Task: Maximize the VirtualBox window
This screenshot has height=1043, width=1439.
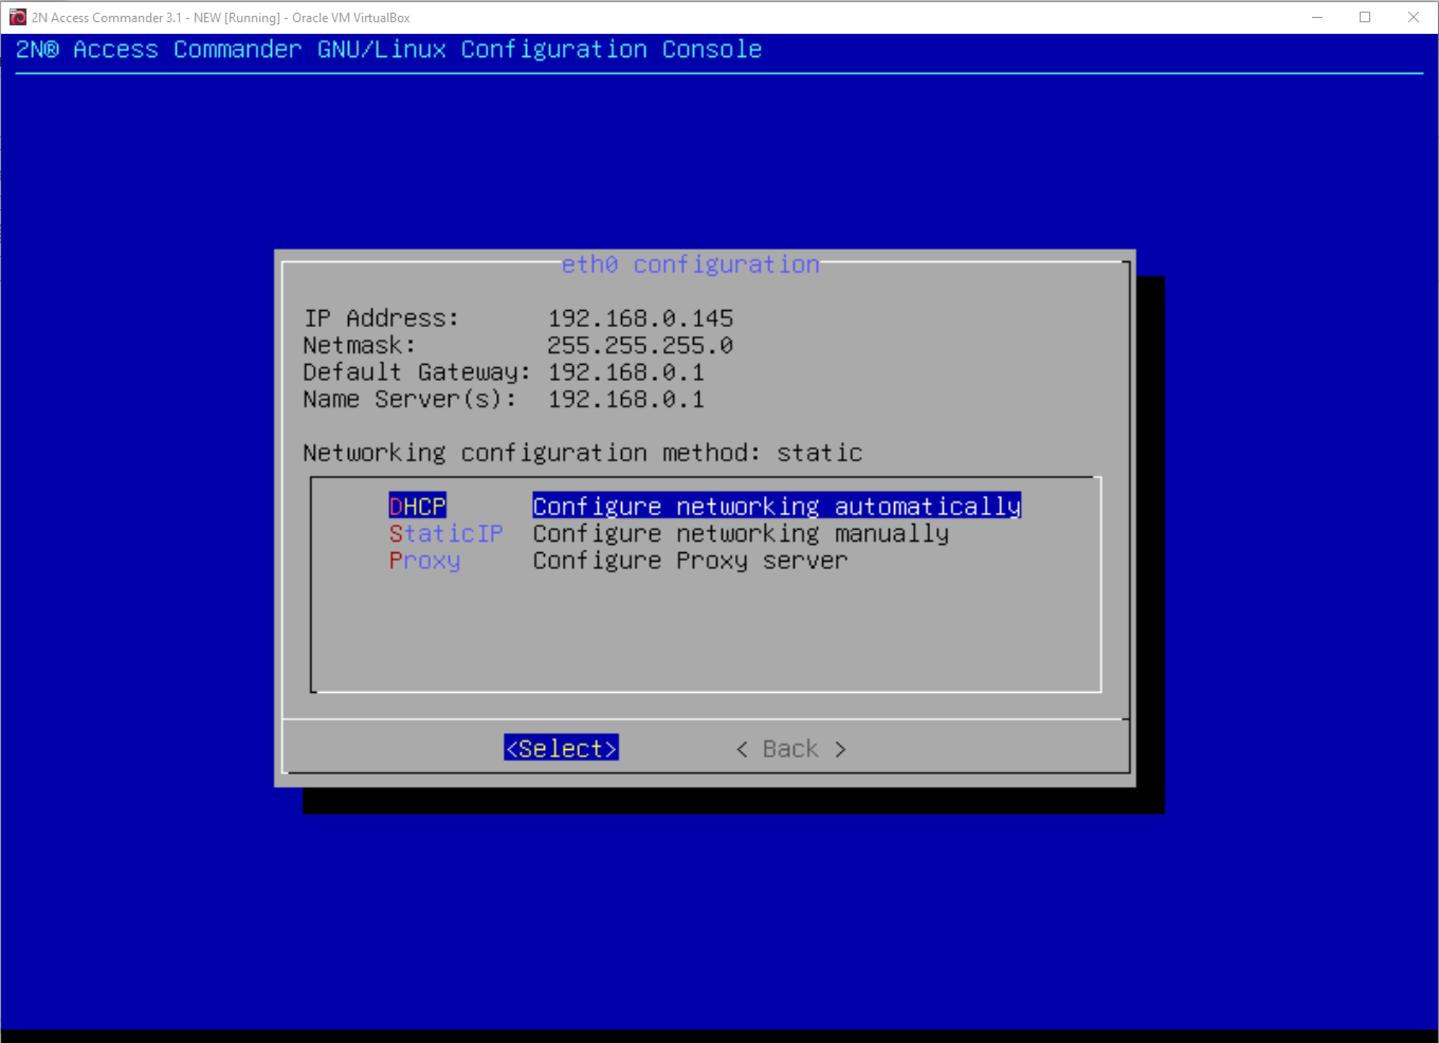Action: click(x=1365, y=17)
